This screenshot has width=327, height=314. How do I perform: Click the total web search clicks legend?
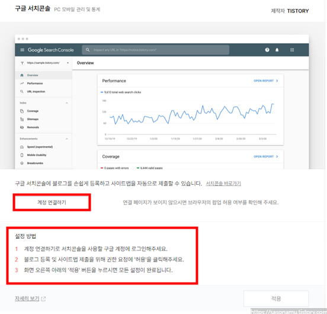point(121,92)
